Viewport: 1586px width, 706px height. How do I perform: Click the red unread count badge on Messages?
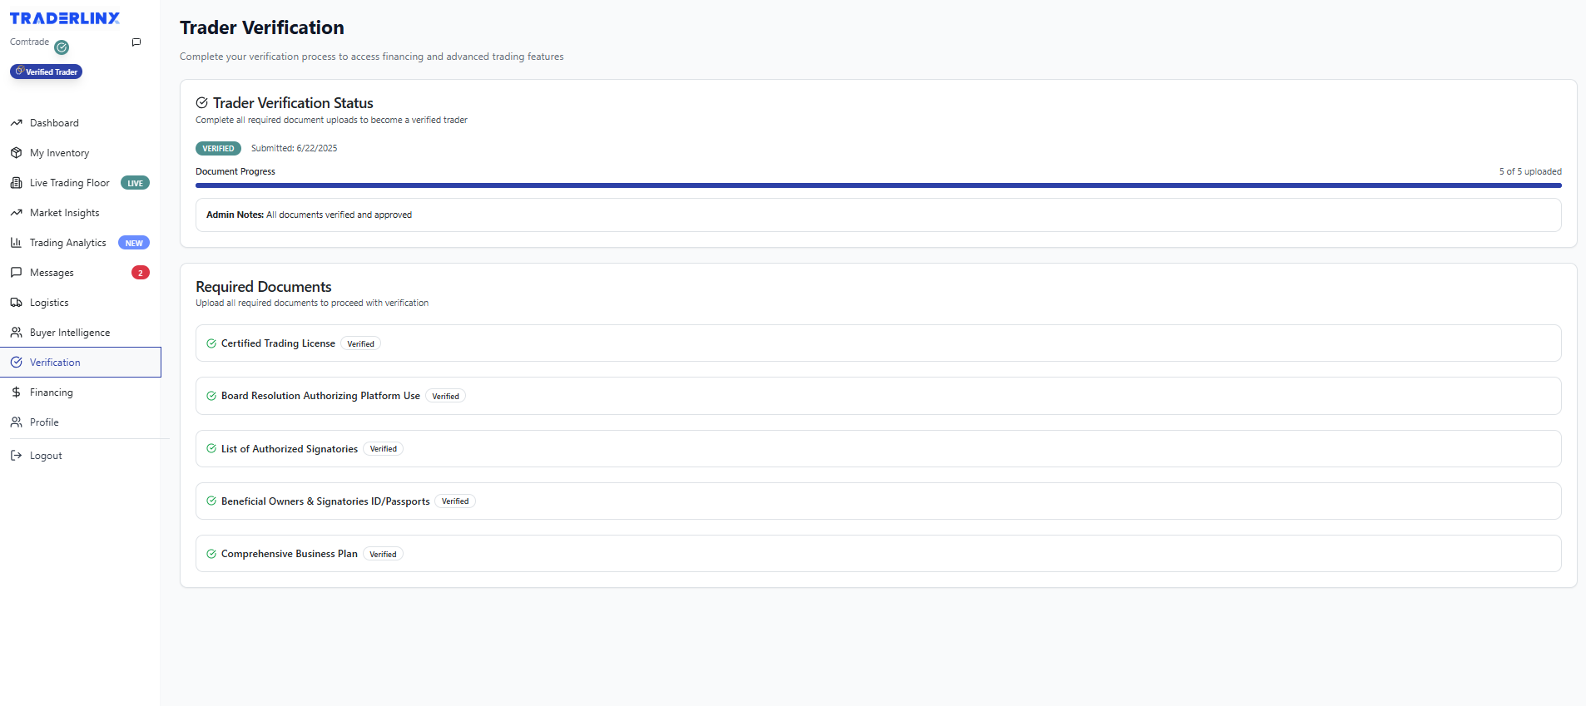(141, 273)
